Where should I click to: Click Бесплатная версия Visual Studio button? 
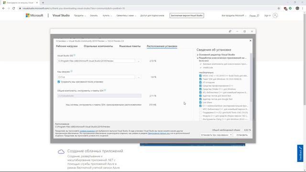point(187,16)
